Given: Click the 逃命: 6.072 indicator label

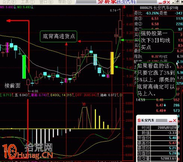Looking at the screenshot, I should (x=109, y=95).
